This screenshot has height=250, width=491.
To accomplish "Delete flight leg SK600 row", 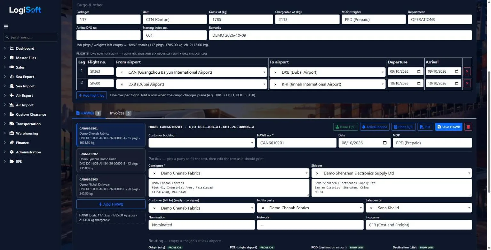I will pyautogui.click(x=467, y=84).
